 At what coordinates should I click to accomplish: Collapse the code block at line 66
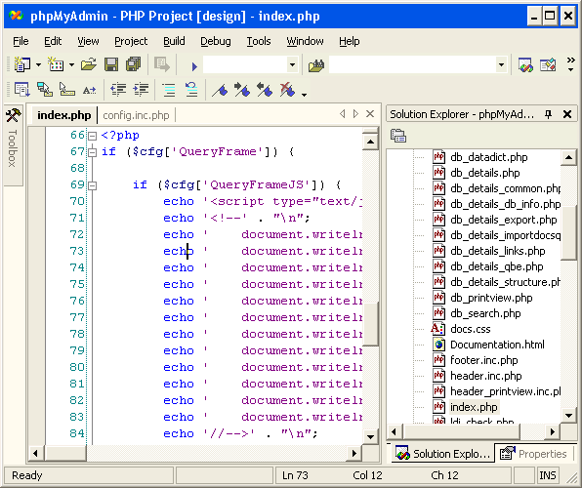click(x=92, y=136)
